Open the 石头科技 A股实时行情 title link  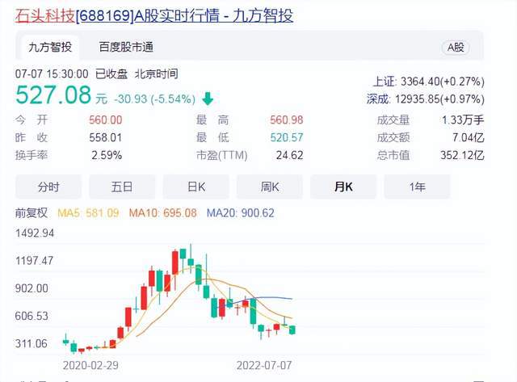click(x=154, y=15)
